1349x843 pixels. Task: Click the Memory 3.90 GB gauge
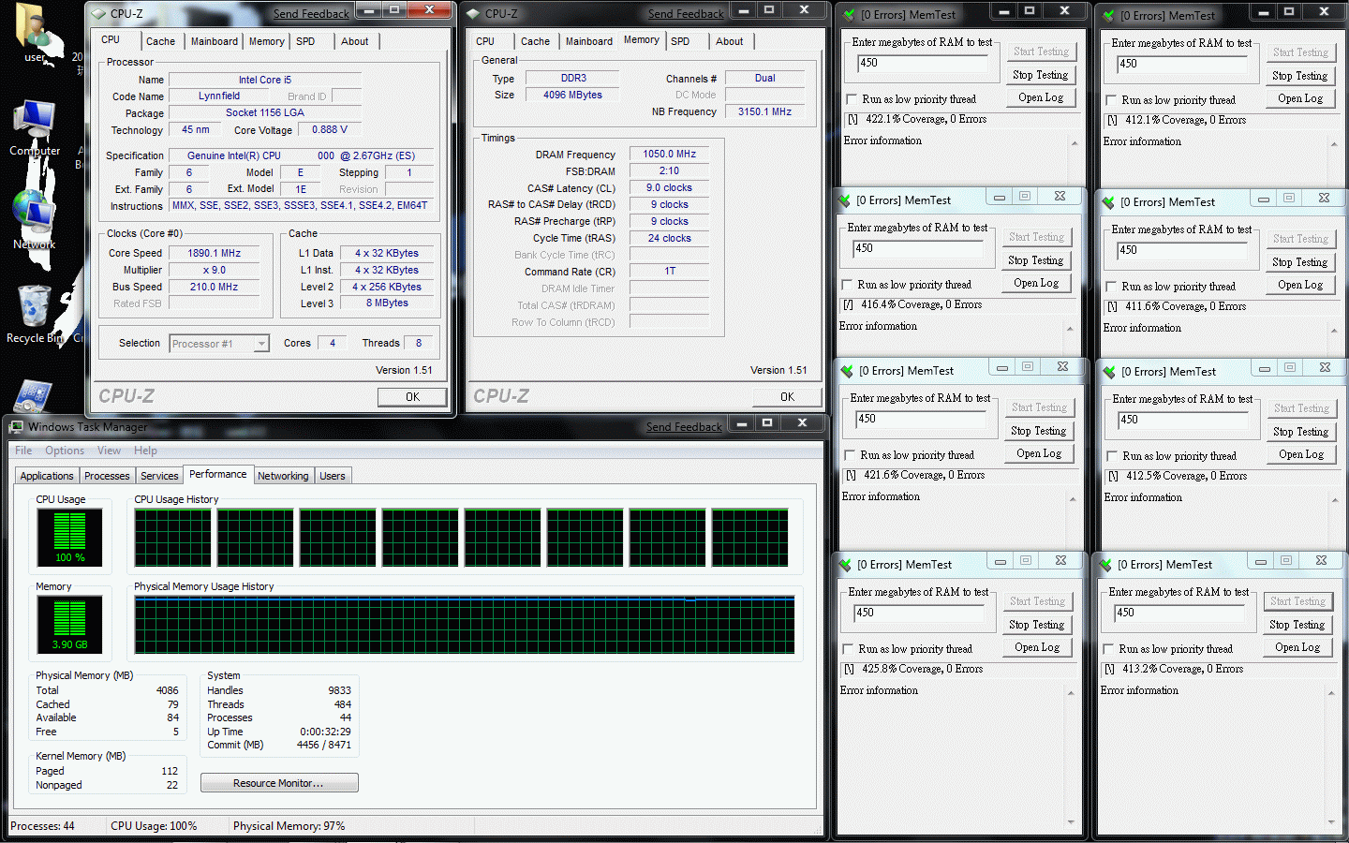(69, 624)
